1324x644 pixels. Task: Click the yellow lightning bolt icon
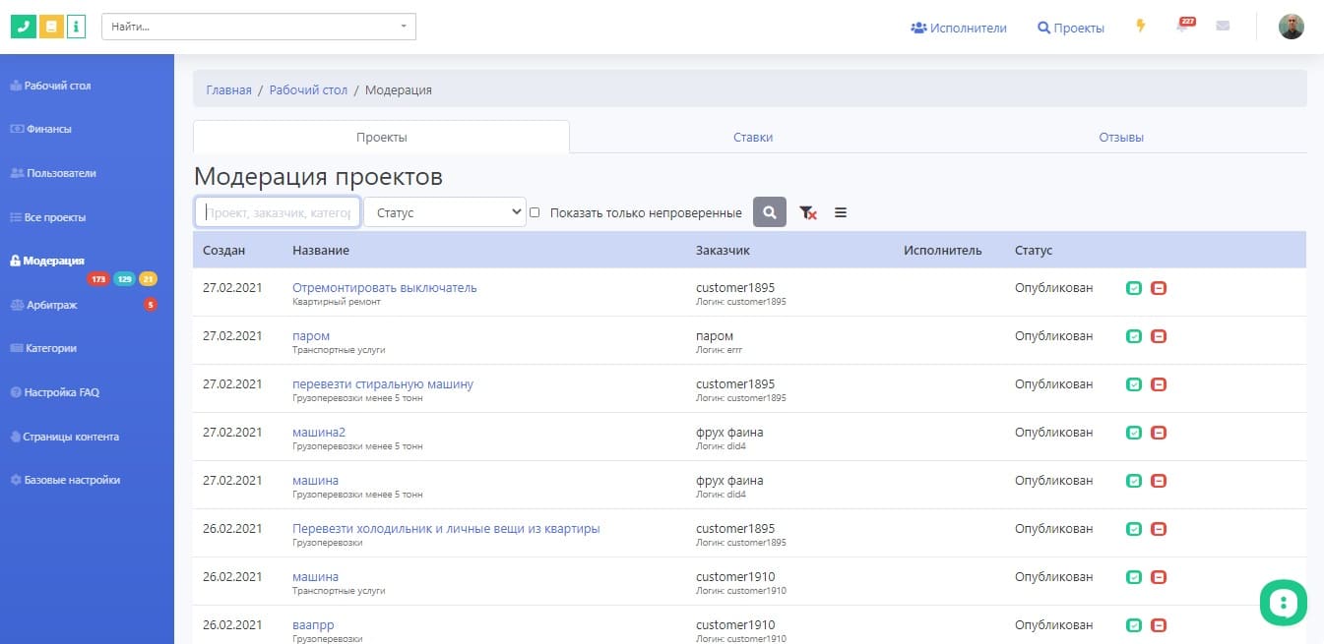click(1141, 27)
